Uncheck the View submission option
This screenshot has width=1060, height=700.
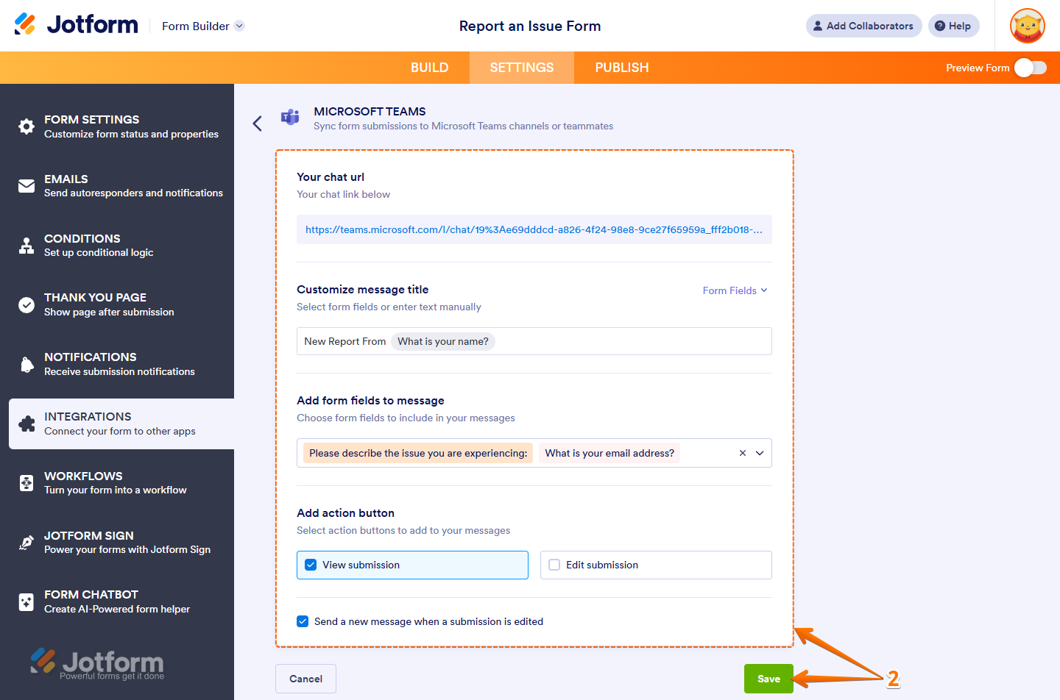point(311,565)
